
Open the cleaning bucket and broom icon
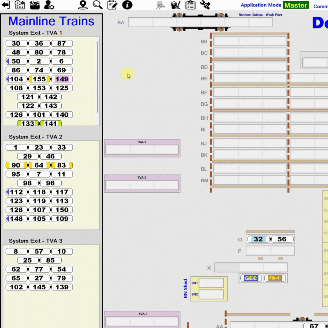pos(175,5)
